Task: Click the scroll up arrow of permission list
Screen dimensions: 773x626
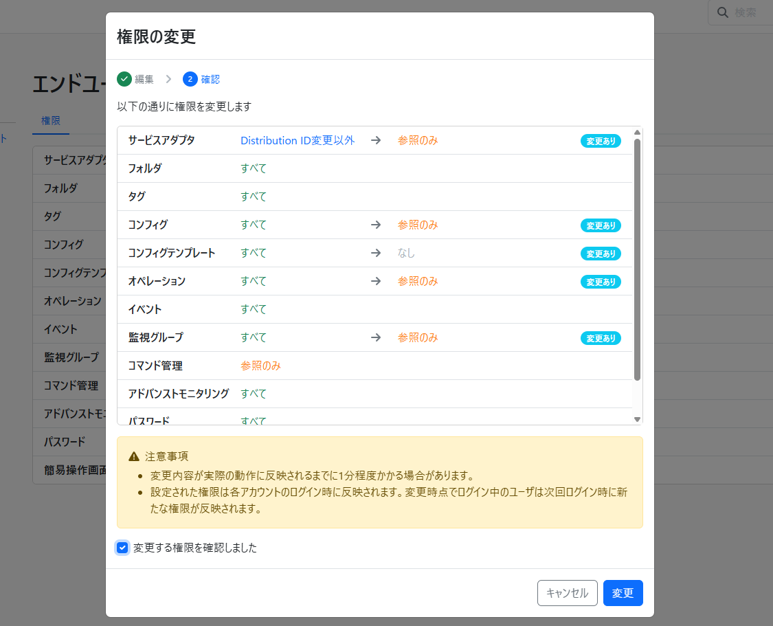Action: pos(637,133)
